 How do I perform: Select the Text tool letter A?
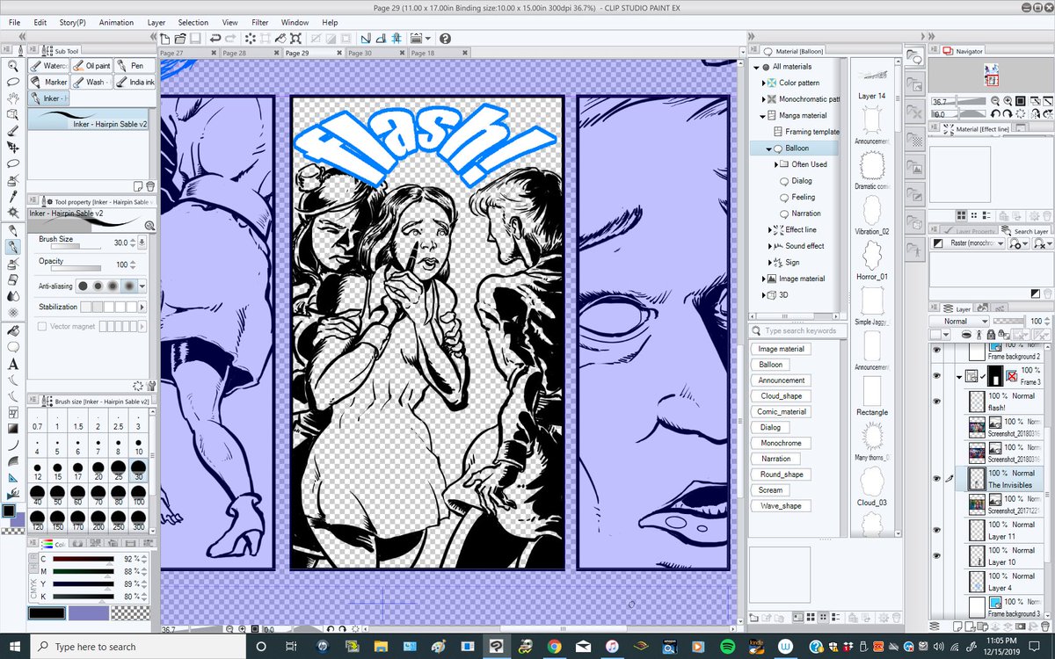pyautogui.click(x=13, y=363)
